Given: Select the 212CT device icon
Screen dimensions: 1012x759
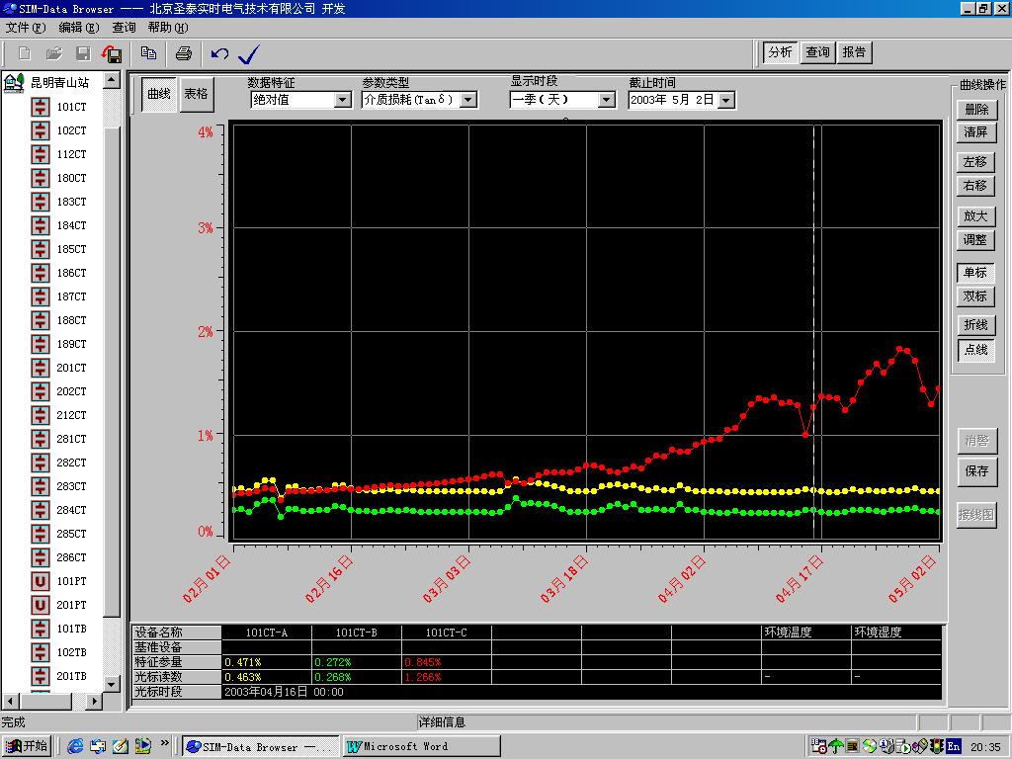Looking at the screenshot, I should pyautogui.click(x=41, y=415).
